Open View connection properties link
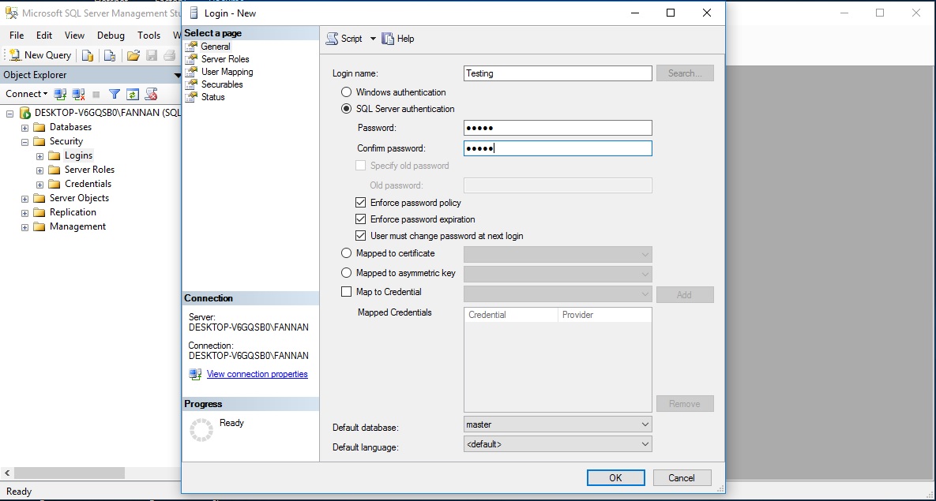Screen dimensions: 936x501 click(x=257, y=374)
